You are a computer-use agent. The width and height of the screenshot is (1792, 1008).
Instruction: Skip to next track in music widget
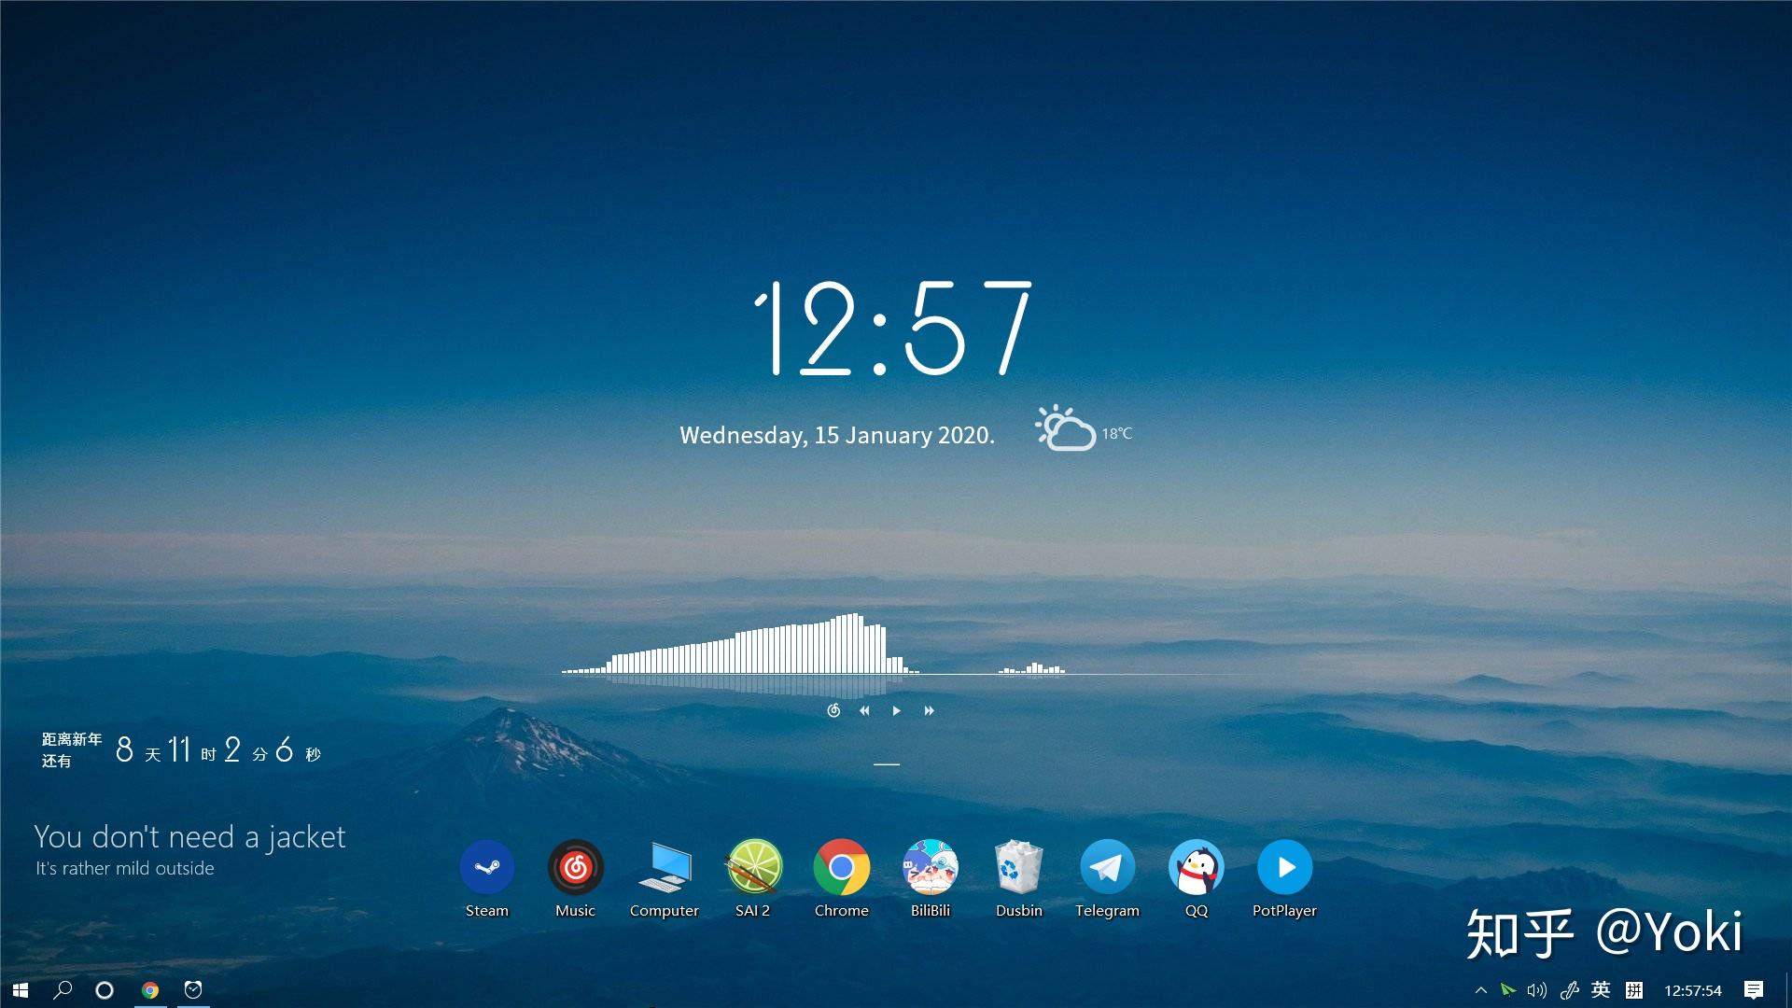929,710
